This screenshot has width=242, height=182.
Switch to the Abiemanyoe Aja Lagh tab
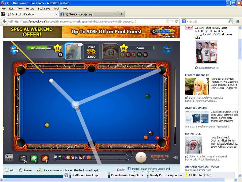[88, 14]
